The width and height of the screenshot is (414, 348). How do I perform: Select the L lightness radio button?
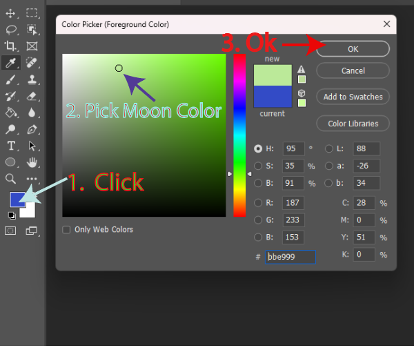329,148
